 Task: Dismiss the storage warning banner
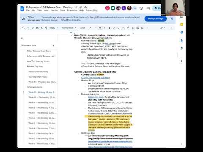(172, 19)
